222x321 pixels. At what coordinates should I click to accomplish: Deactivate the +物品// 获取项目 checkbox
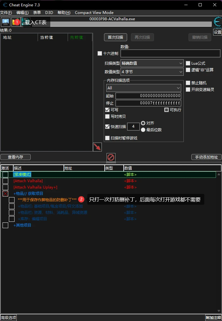[5, 194]
